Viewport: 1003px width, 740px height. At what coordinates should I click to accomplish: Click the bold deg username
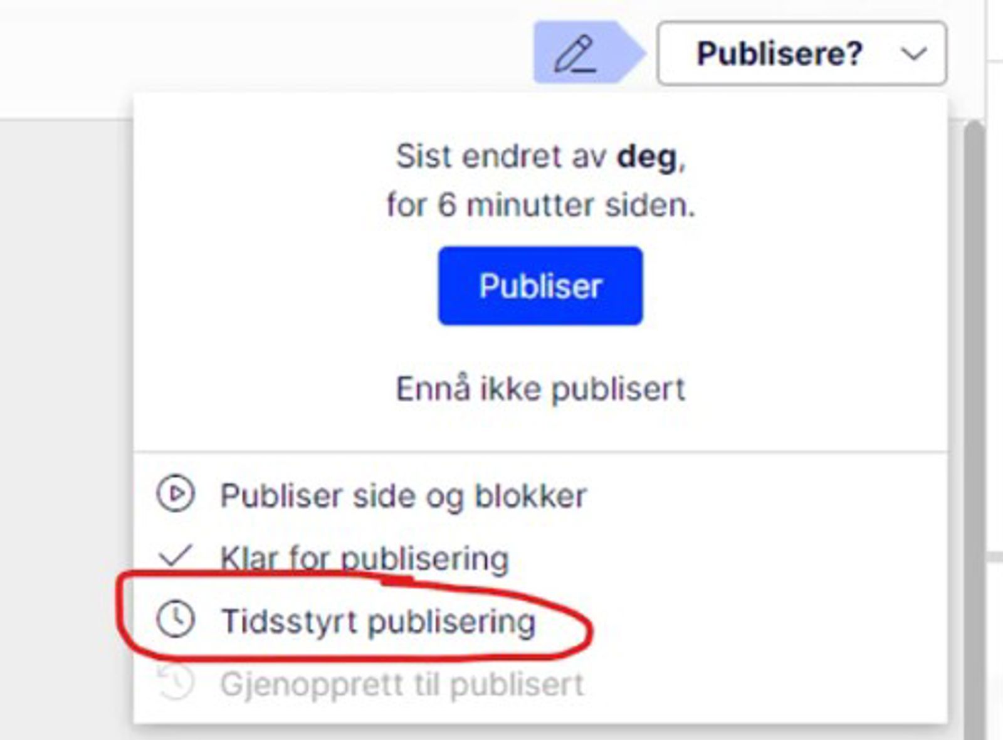(x=647, y=157)
